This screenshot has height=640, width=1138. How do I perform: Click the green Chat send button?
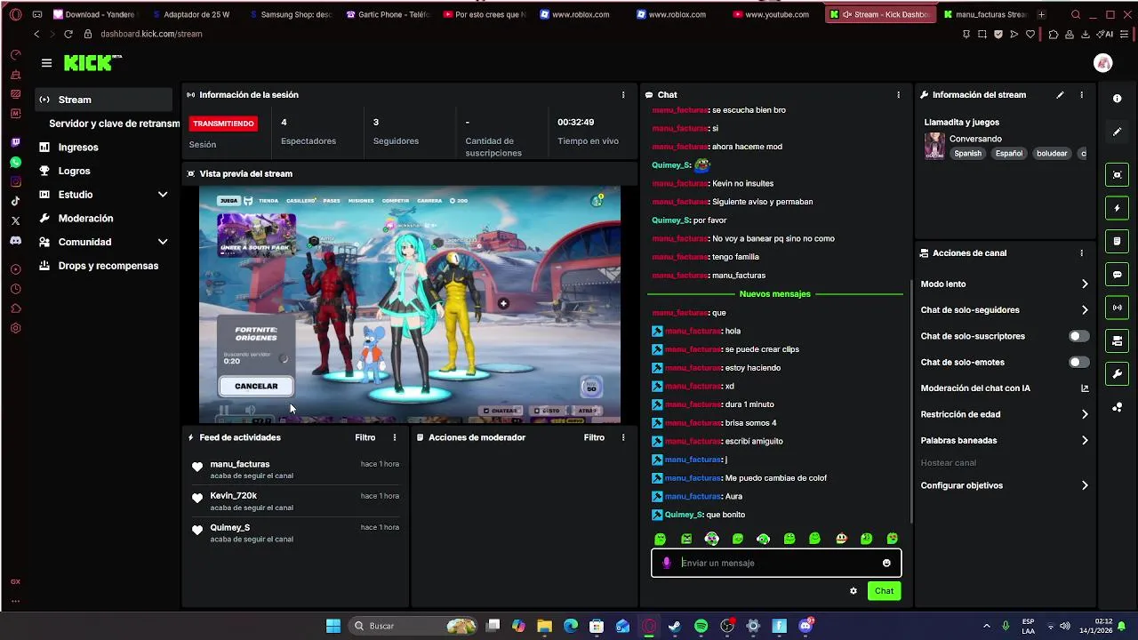pos(884,591)
